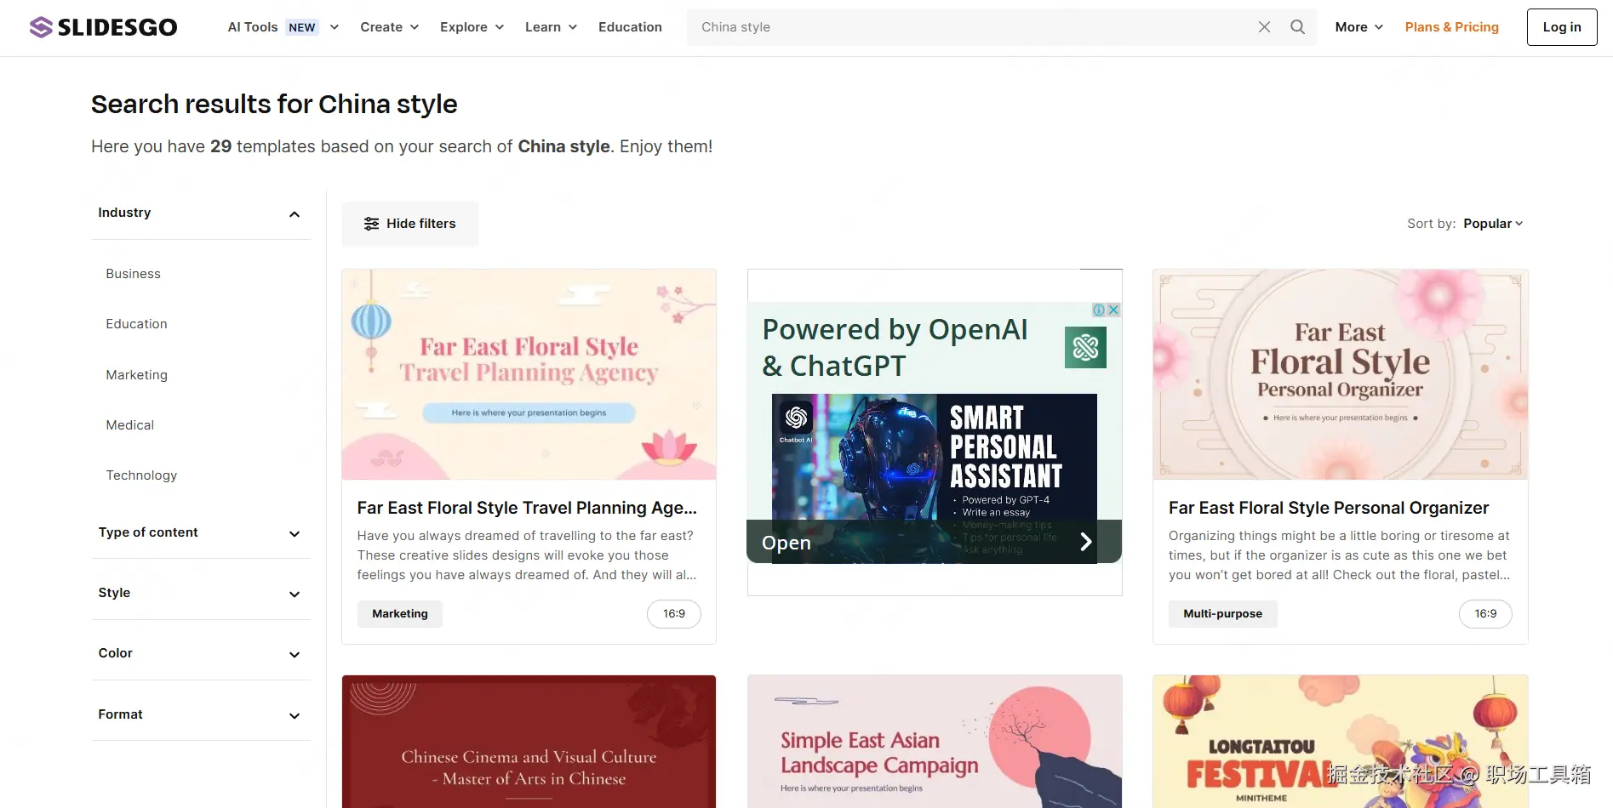Viewport: 1613px width, 808px height.
Task: Click the ad Open arrow icon
Action: [1086, 542]
